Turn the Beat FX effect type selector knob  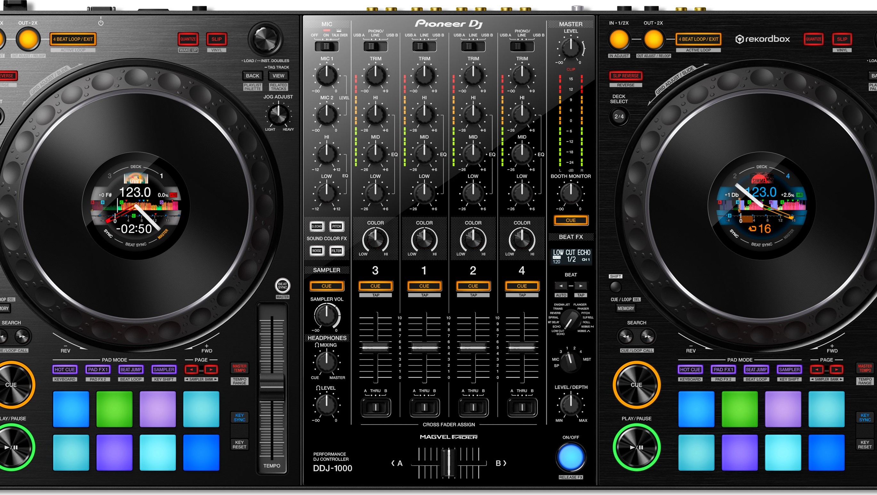pyautogui.click(x=571, y=319)
